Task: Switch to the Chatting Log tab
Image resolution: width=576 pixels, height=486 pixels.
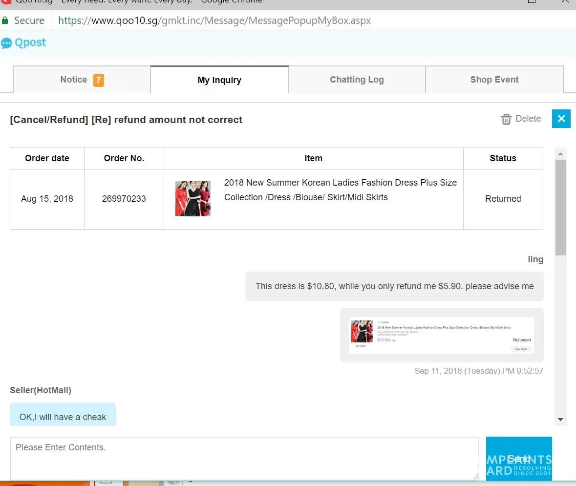Action: click(x=357, y=80)
